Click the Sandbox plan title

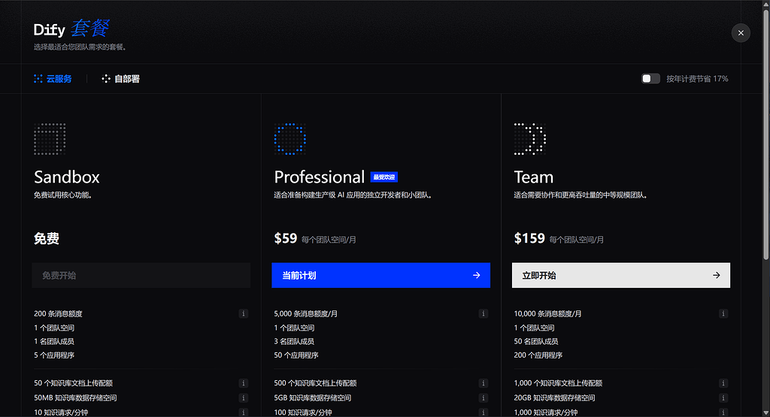67,177
